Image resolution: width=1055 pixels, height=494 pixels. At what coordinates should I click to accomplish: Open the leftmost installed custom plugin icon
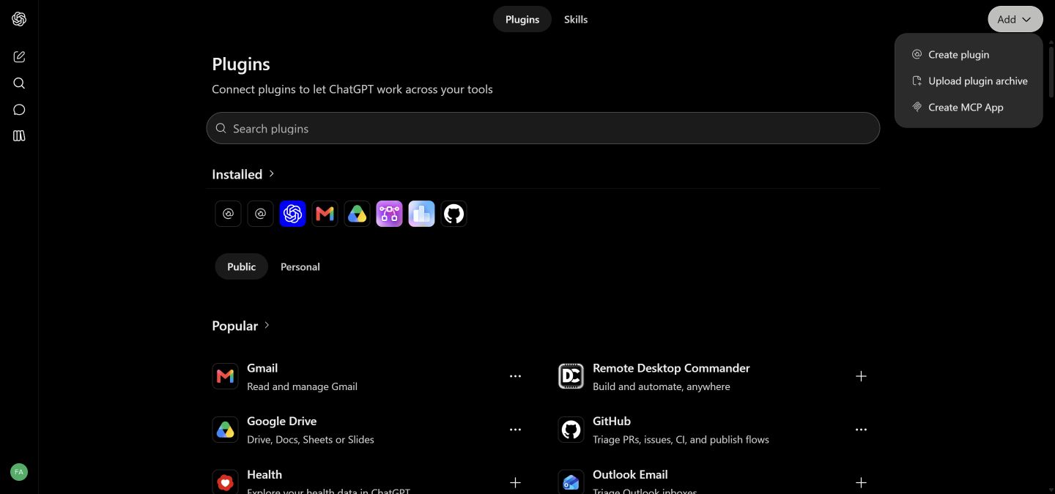pyautogui.click(x=228, y=214)
